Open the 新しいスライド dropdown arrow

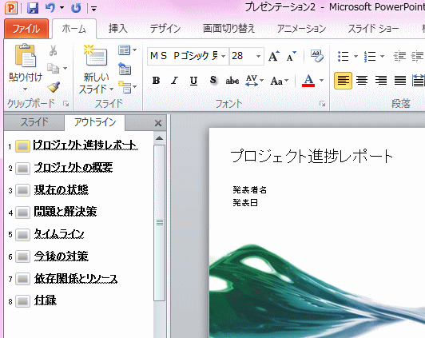pyautogui.click(x=111, y=89)
